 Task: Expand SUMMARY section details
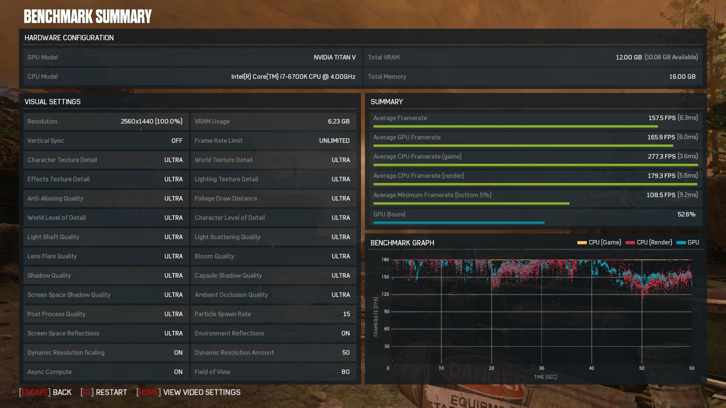386,102
